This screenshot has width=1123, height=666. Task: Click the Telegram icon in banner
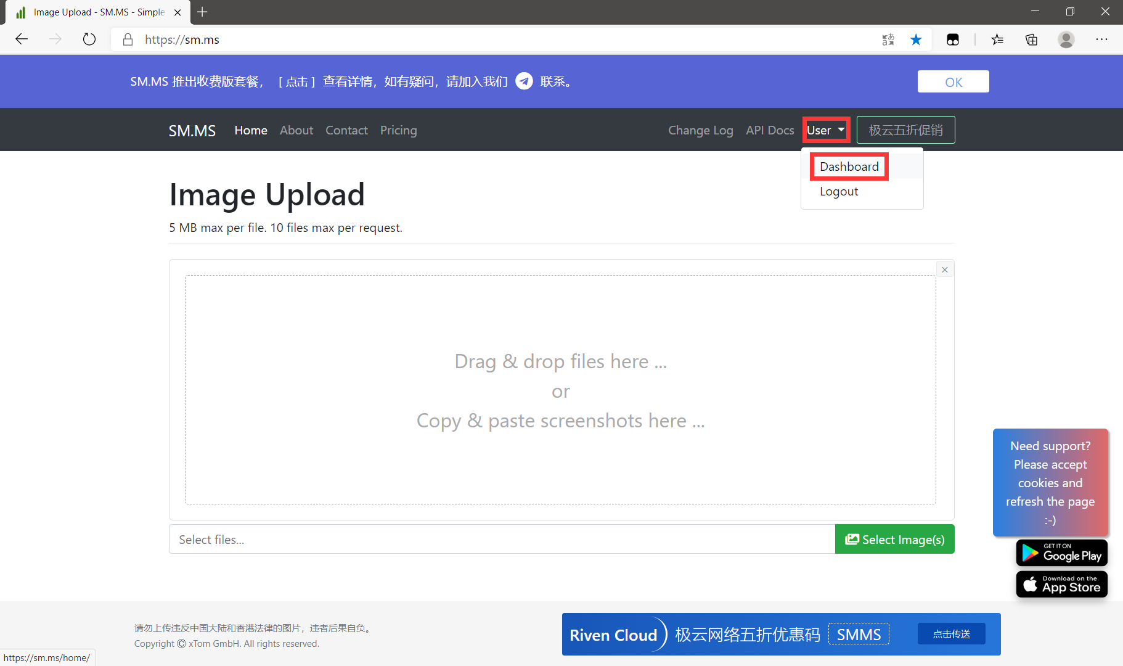[524, 81]
